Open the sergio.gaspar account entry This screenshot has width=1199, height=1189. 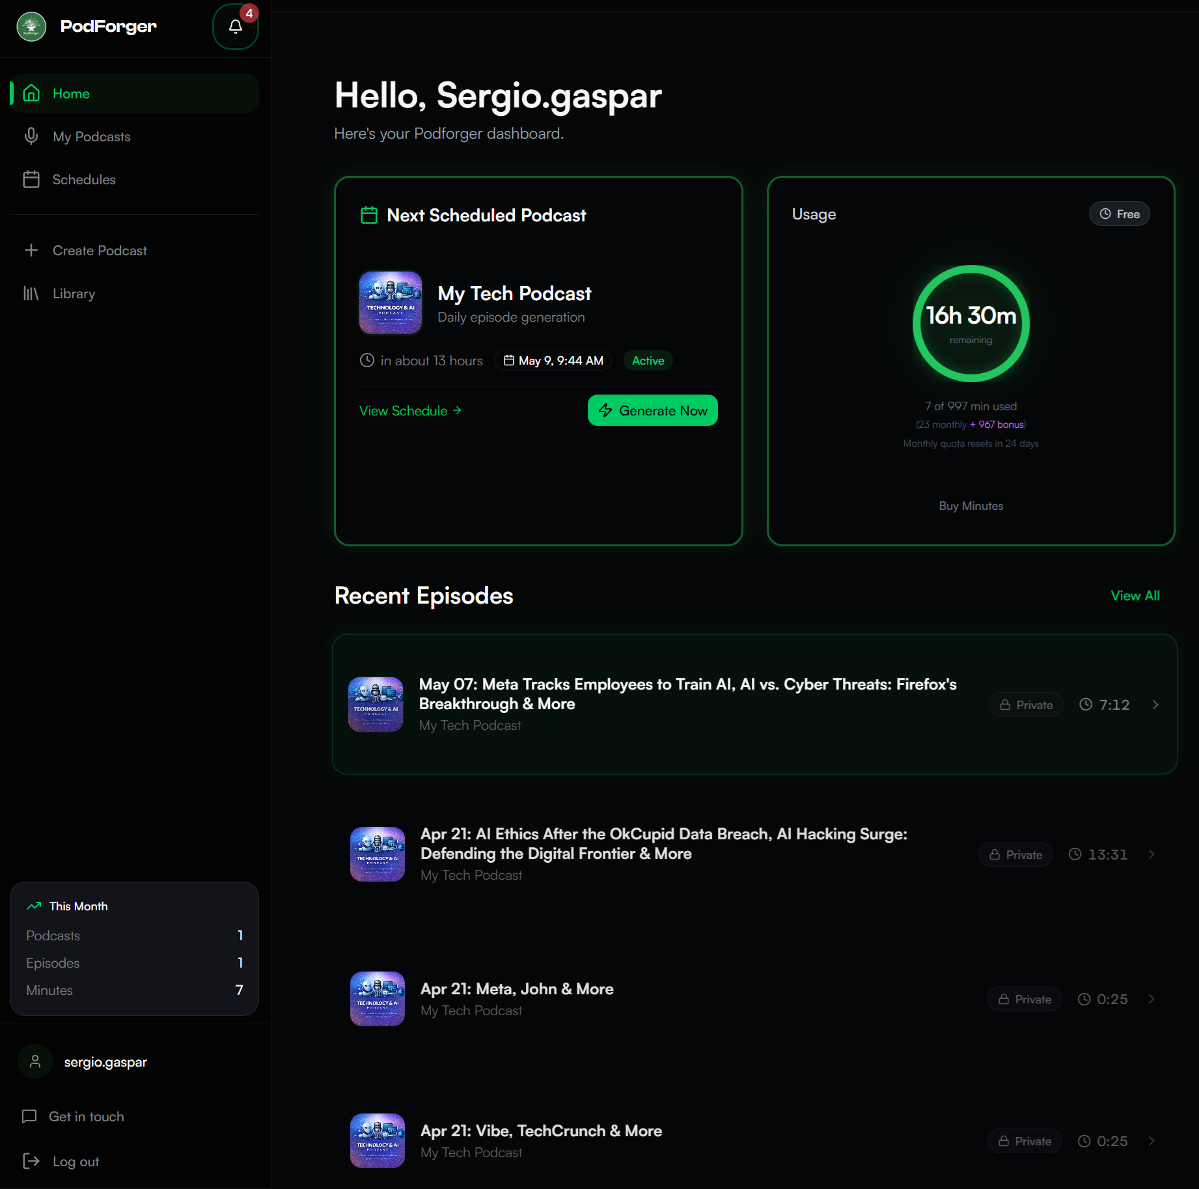coord(134,1061)
